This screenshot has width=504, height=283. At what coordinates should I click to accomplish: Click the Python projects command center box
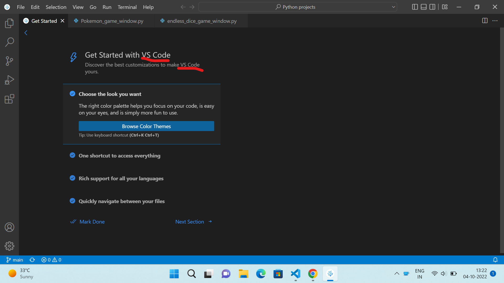[298, 7]
